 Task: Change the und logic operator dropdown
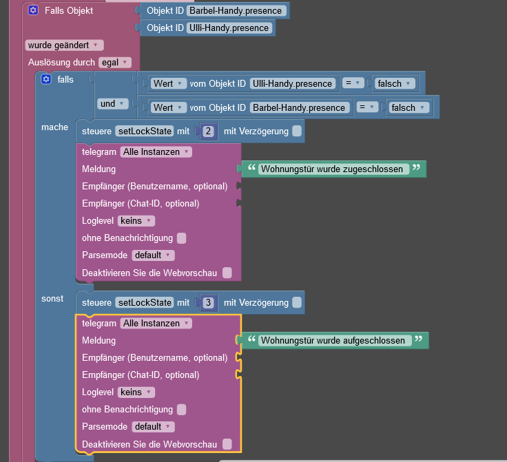point(112,104)
